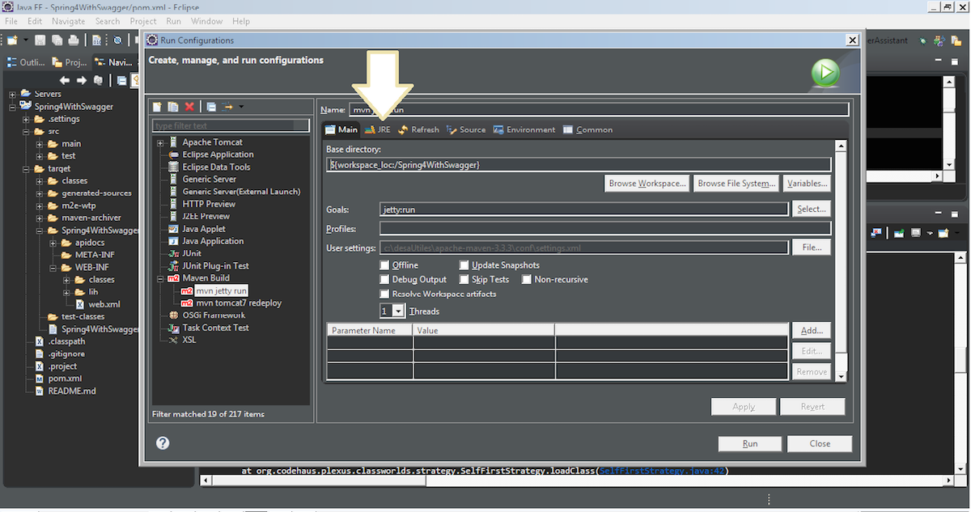Click the Java EE perspective icon

(x=939, y=40)
